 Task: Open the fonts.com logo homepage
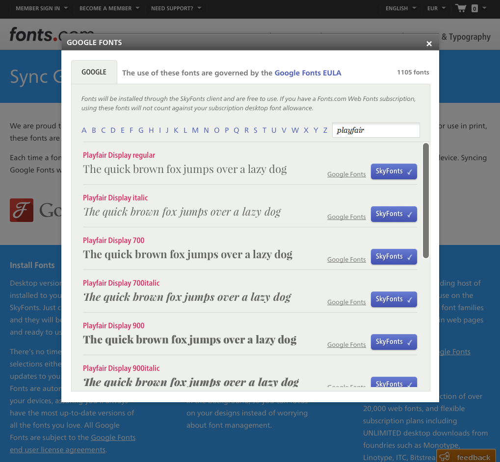(x=52, y=34)
